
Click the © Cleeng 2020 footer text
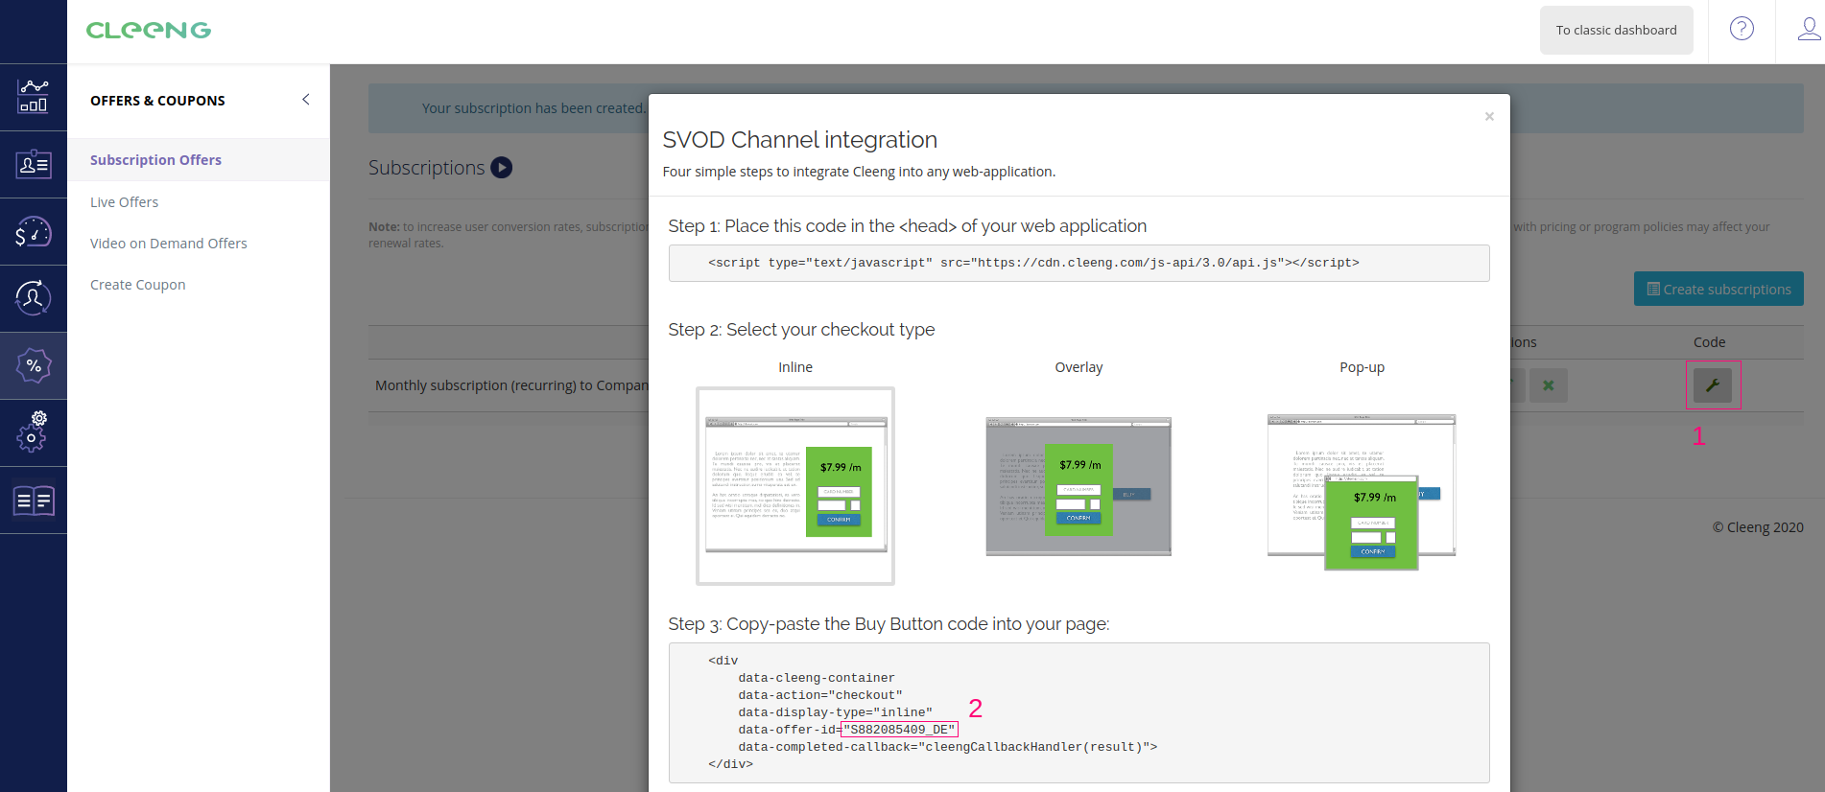[x=1758, y=527]
